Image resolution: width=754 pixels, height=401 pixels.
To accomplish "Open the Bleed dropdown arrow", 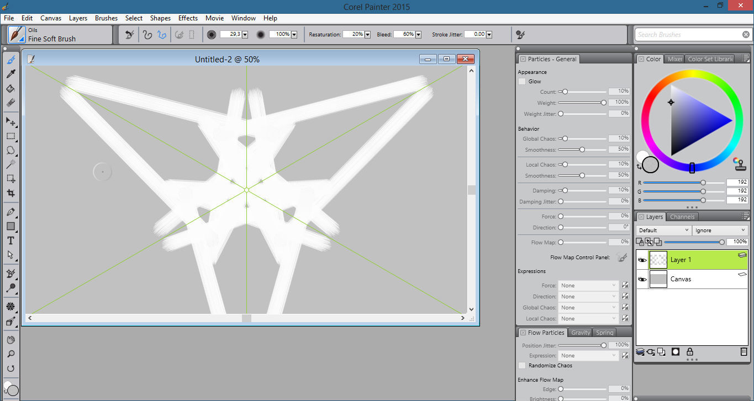I will [x=418, y=34].
